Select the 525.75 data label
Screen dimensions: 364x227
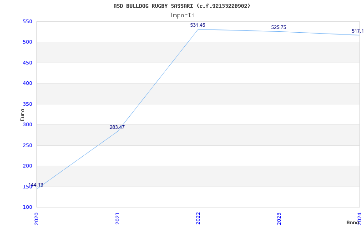pos(278,28)
